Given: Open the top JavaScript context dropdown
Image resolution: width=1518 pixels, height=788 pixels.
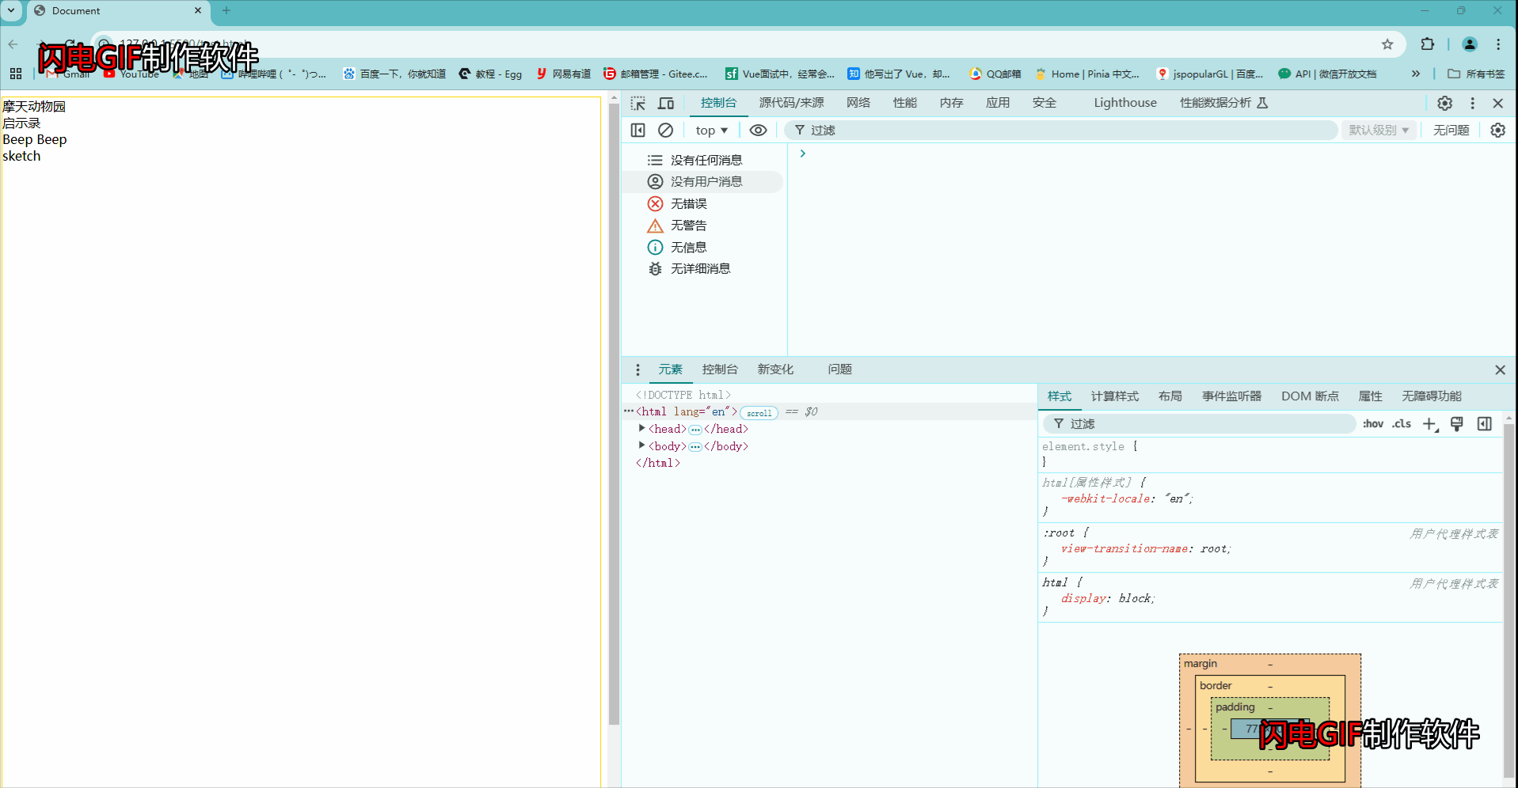Looking at the screenshot, I should click(x=711, y=131).
